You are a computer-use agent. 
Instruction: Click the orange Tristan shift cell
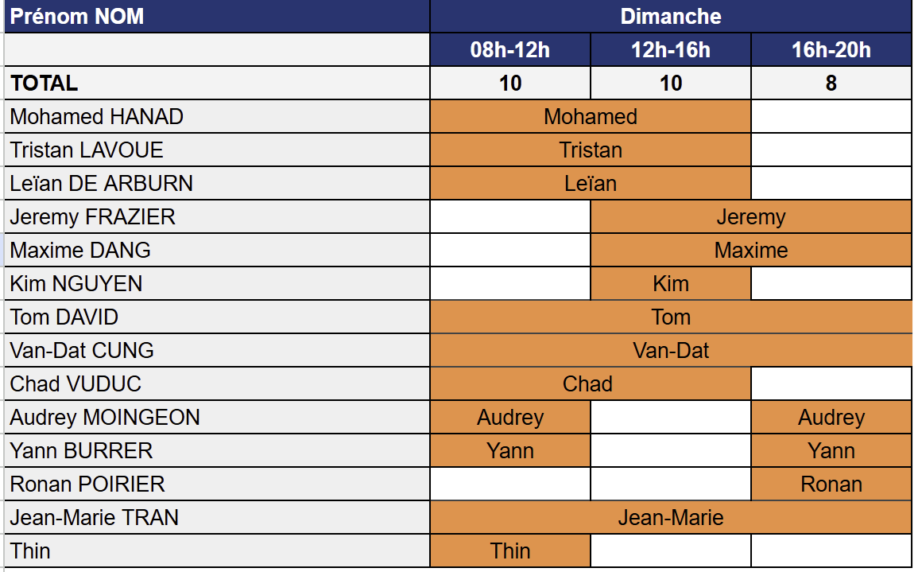[591, 150]
